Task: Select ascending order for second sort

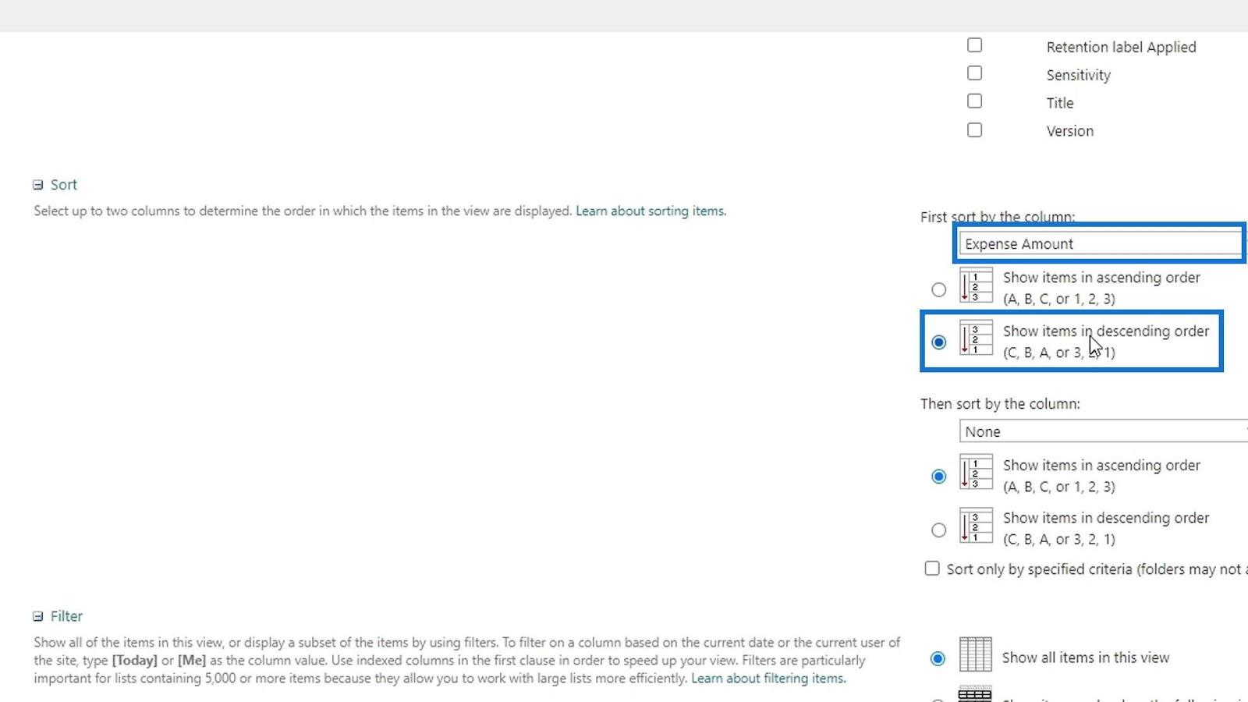Action: (939, 477)
